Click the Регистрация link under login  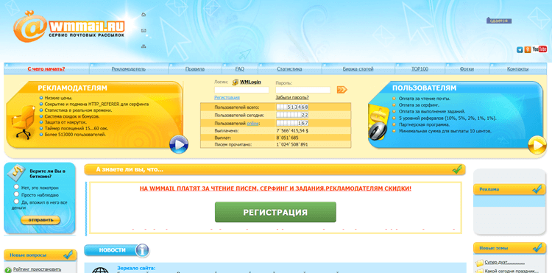click(x=227, y=97)
